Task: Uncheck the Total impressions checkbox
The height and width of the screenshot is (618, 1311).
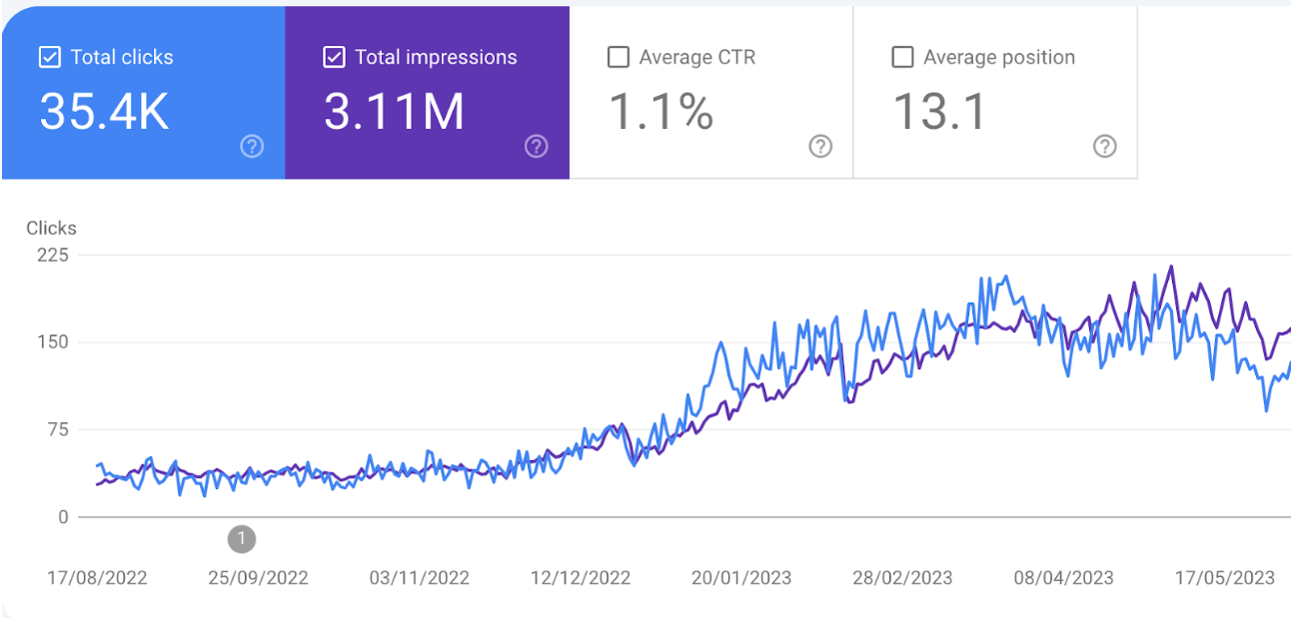Action: coord(334,57)
